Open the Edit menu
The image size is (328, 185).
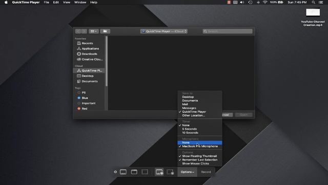tap(56, 2)
